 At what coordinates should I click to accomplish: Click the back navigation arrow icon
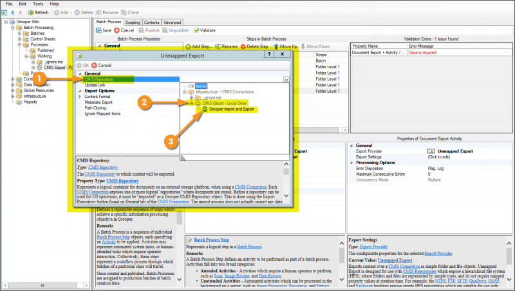tap(12, 12)
